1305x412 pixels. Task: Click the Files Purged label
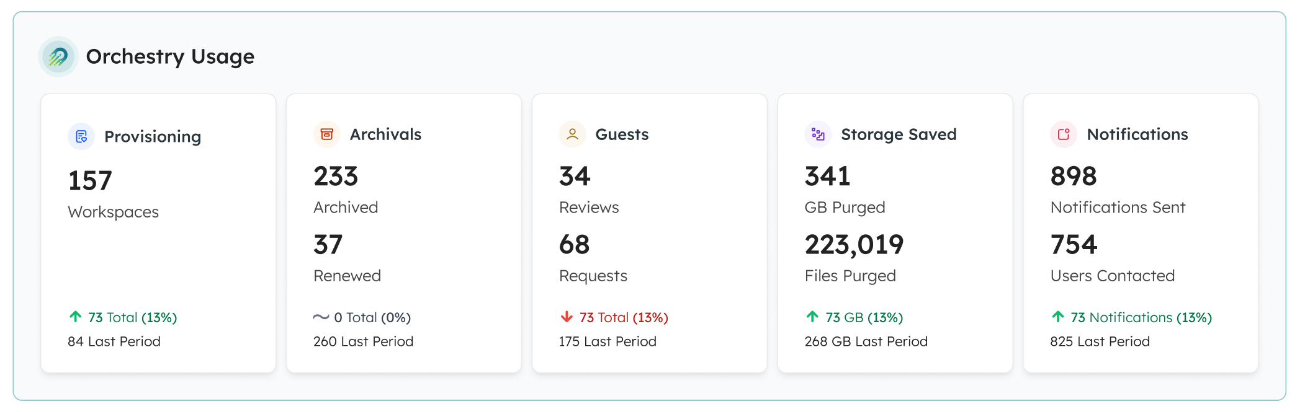pyautogui.click(x=850, y=276)
